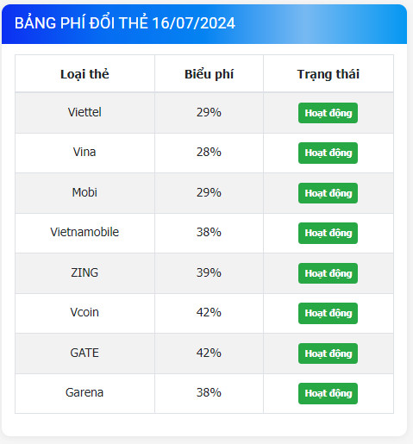This screenshot has height=444, width=413.
Task: Click the Trạng thái column header
Action: tap(329, 74)
